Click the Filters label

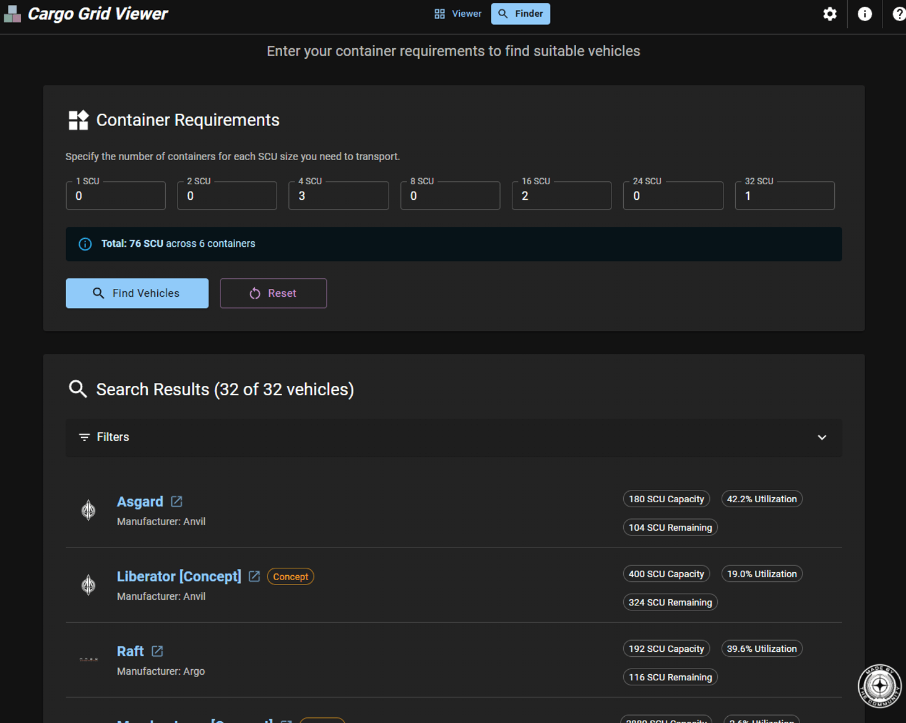(113, 437)
